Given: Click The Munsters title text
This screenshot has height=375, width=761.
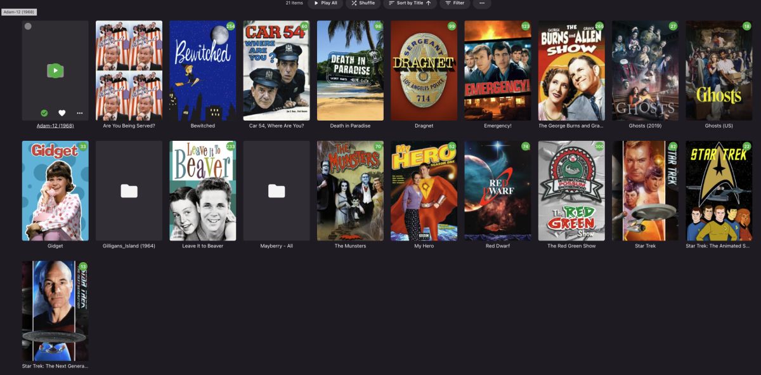Looking at the screenshot, I should click(350, 246).
